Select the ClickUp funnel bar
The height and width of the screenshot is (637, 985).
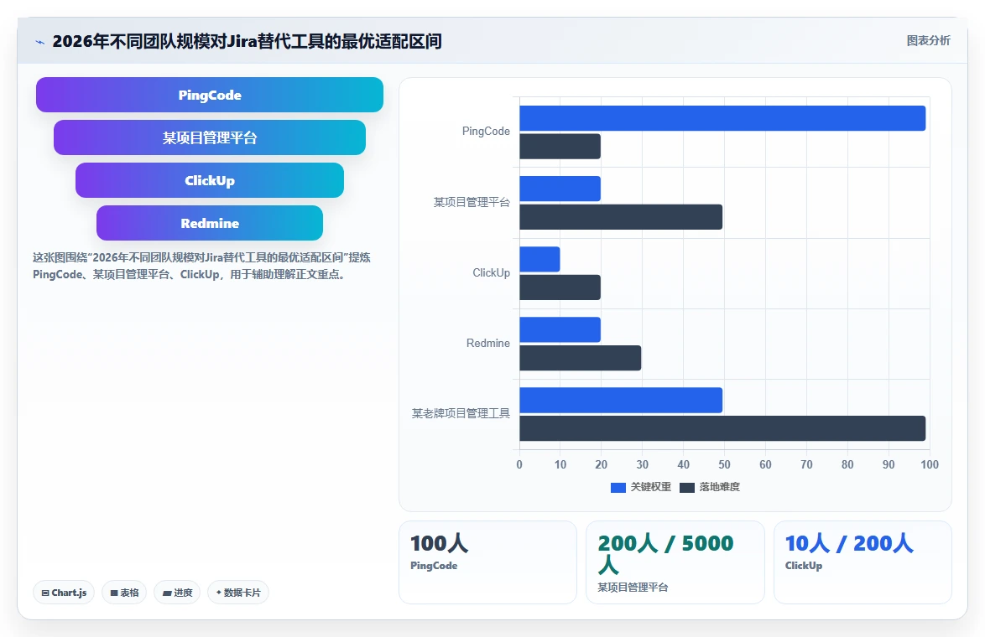click(x=210, y=180)
